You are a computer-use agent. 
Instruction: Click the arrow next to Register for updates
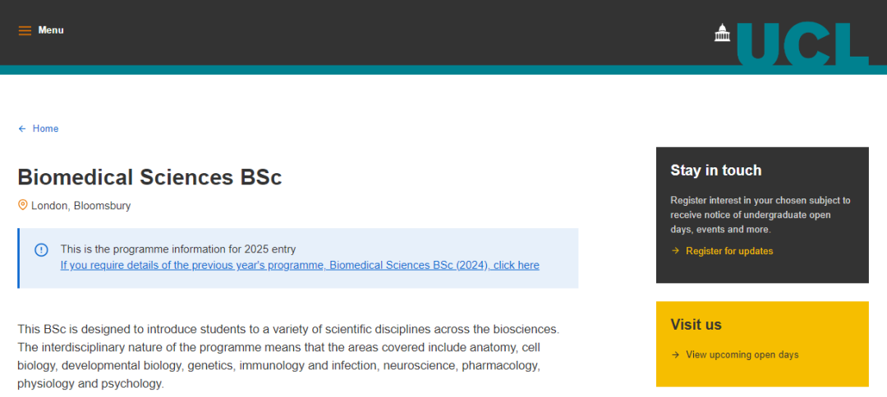[675, 251]
